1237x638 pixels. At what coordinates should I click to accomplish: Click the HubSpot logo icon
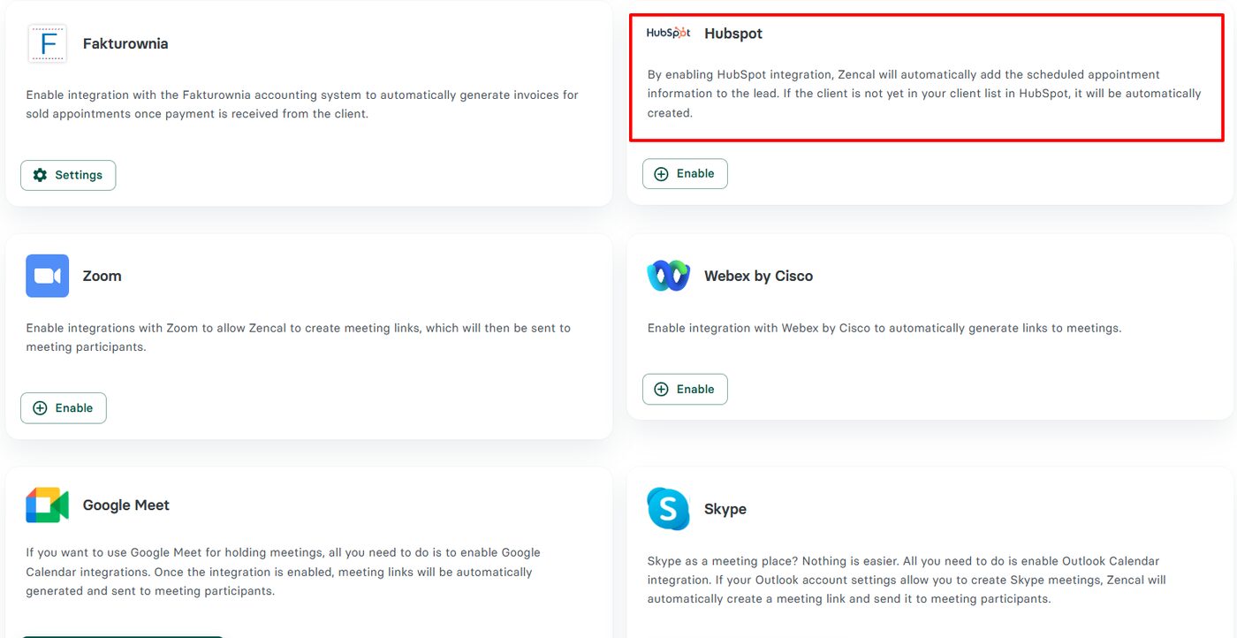click(x=668, y=33)
